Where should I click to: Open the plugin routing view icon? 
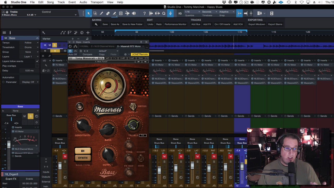point(75,46)
